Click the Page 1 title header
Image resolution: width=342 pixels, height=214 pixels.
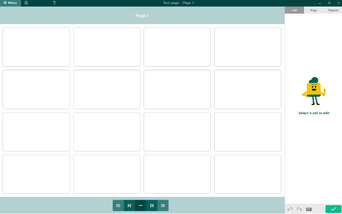(142, 16)
